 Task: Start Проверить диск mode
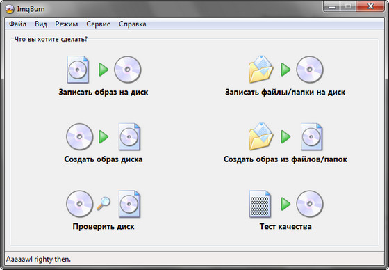click(104, 226)
